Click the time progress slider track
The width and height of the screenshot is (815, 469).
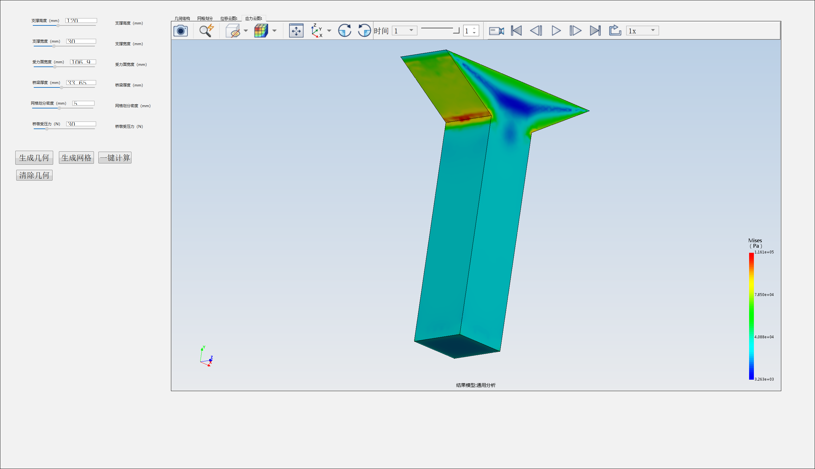pos(440,30)
